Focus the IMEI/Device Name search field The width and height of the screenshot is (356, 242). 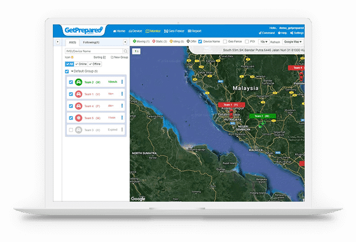coord(94,51)
